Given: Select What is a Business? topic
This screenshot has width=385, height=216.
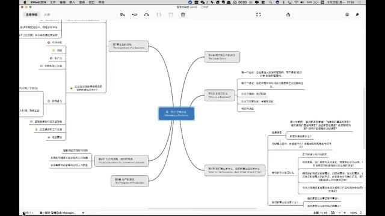Looking at the screenshot, I should click(220, 95).
